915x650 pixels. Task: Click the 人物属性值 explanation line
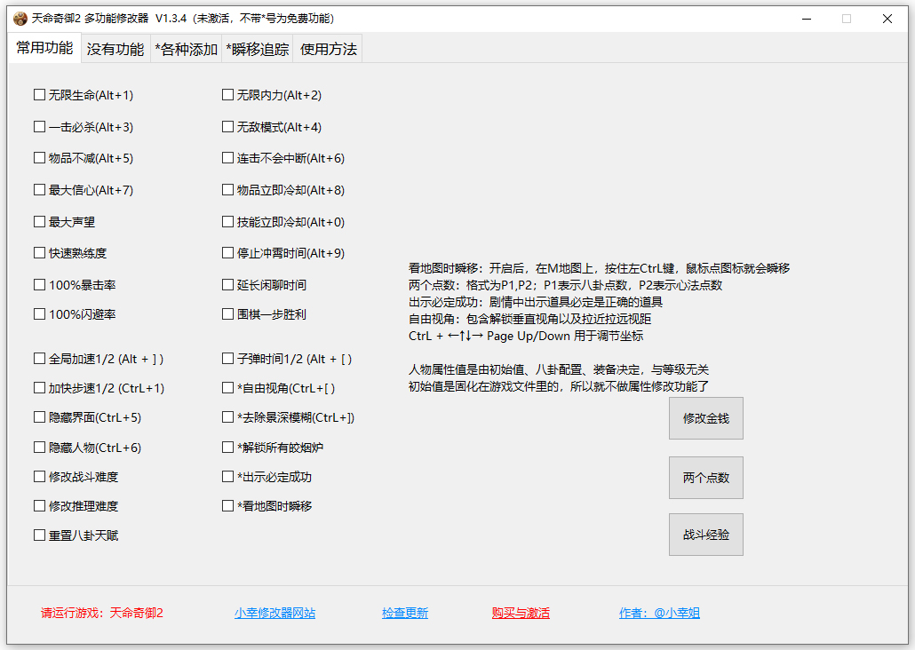coord(559,370)
